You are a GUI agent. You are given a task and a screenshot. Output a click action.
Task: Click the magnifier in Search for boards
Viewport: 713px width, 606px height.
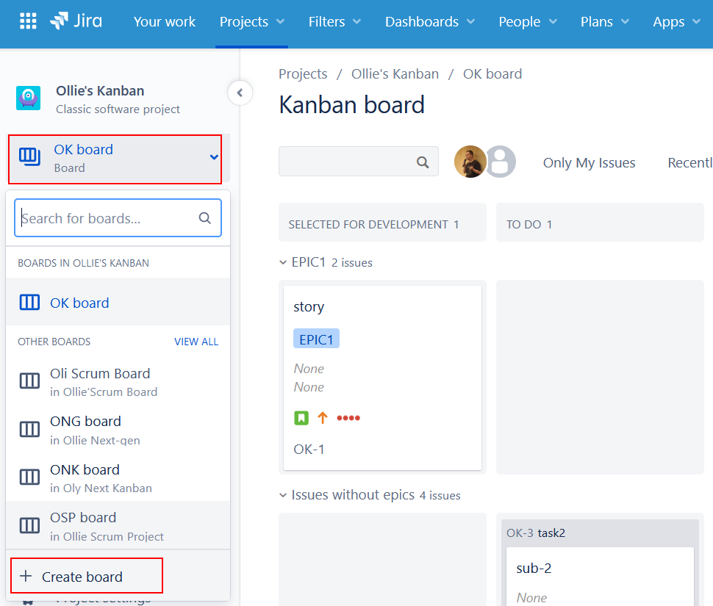(x=205, y=217)
